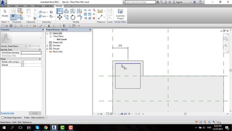The height and width of the screenshot is (131, 232).
Task: Click the horizontal scrollbar thumb of drawing view
Action: [x=185, y=114]
